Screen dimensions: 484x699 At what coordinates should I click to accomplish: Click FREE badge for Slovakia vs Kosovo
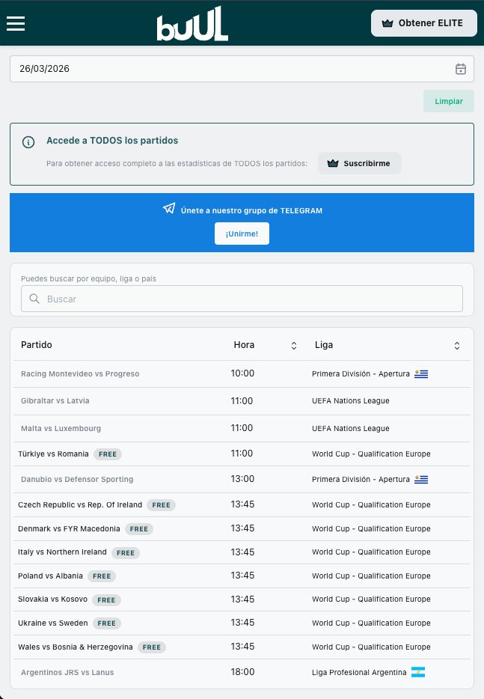pos(106,600)
